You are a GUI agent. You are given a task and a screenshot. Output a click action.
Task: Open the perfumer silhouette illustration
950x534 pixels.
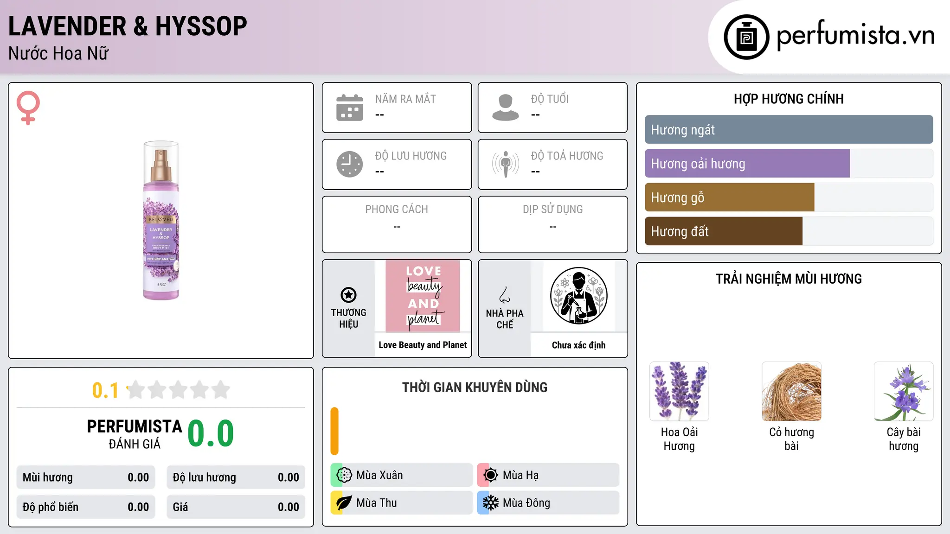579,296
